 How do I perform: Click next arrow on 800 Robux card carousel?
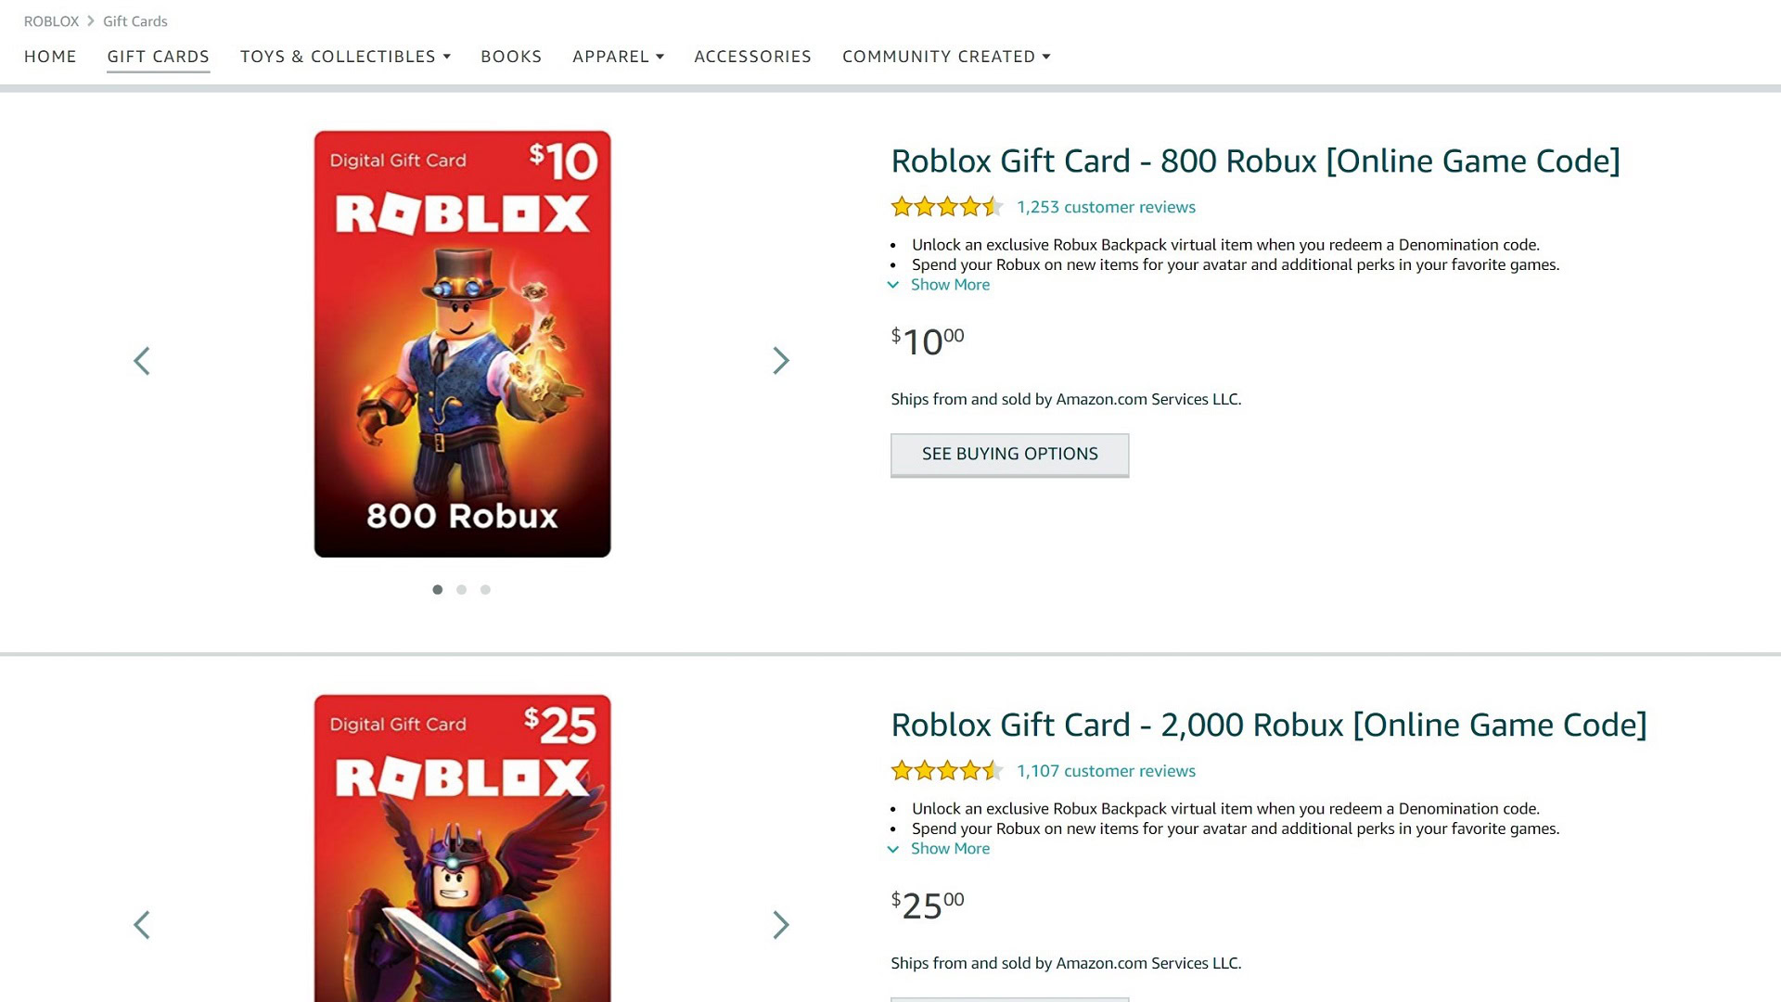click(x=781, y=361)
